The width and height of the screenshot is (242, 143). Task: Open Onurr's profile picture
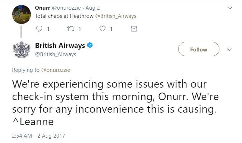point(22,15)
